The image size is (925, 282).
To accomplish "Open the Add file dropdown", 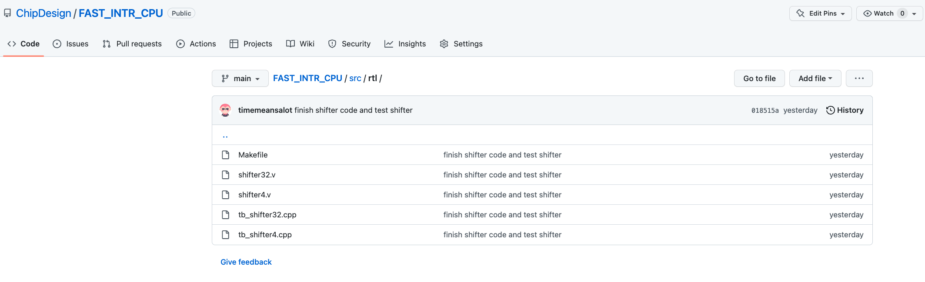I will (x=815, y=79).
